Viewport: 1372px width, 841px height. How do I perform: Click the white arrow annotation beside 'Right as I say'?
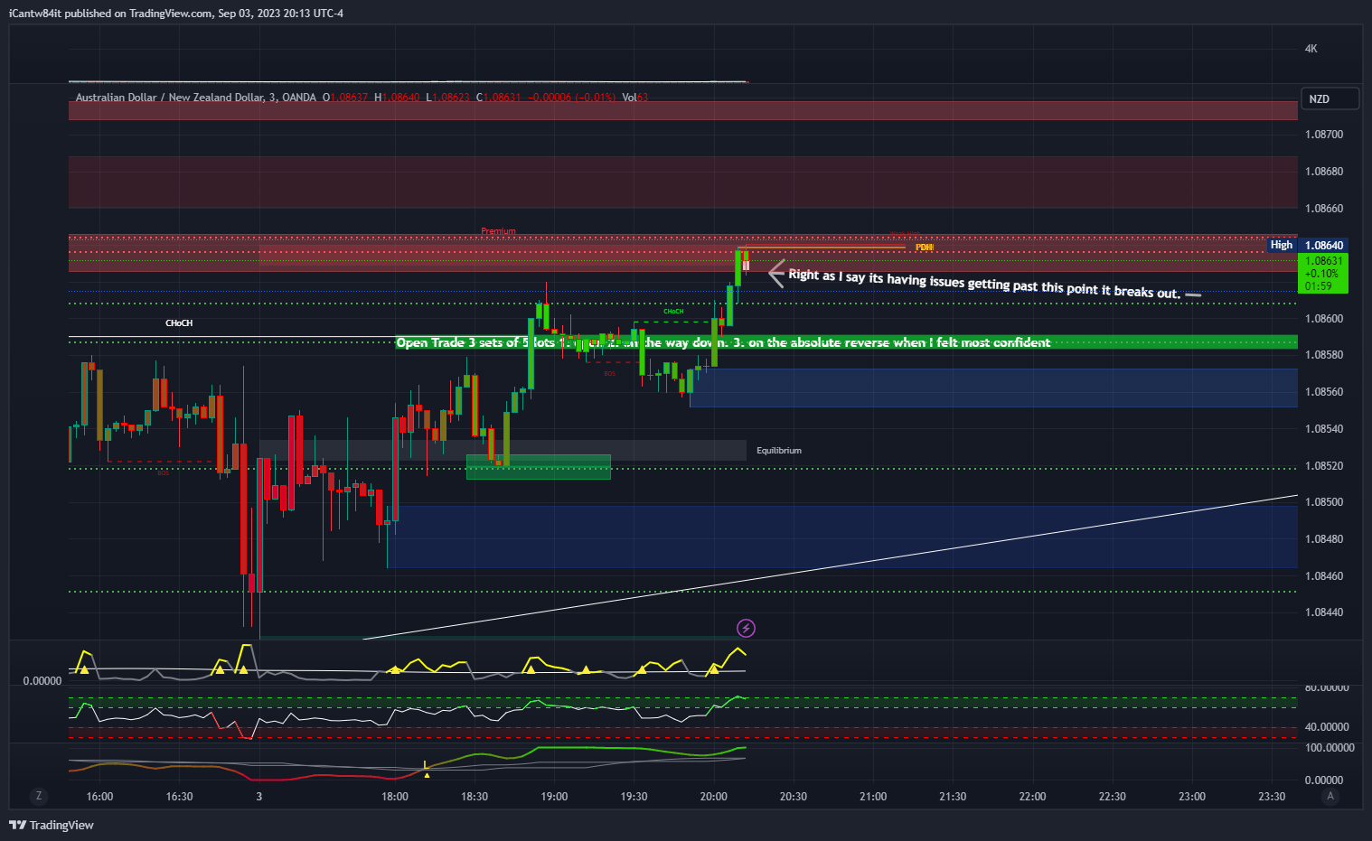pyautogui.click(x=775, y=273)
